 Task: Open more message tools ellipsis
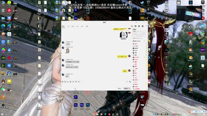coord(81,82)
